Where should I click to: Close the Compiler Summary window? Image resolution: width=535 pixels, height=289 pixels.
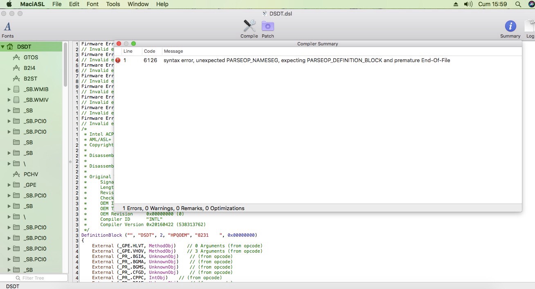119,44
